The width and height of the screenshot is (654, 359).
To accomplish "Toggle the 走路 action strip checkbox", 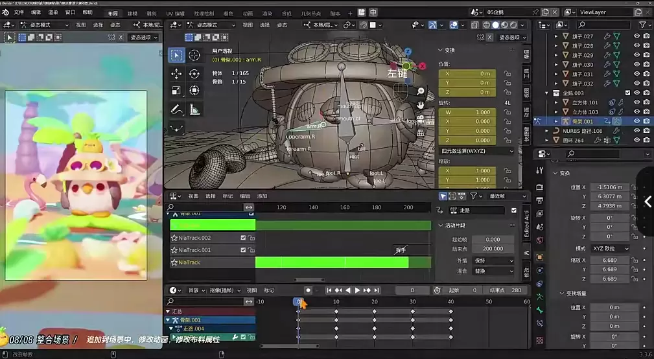I will pyautogui.click(x=514, y=210).
